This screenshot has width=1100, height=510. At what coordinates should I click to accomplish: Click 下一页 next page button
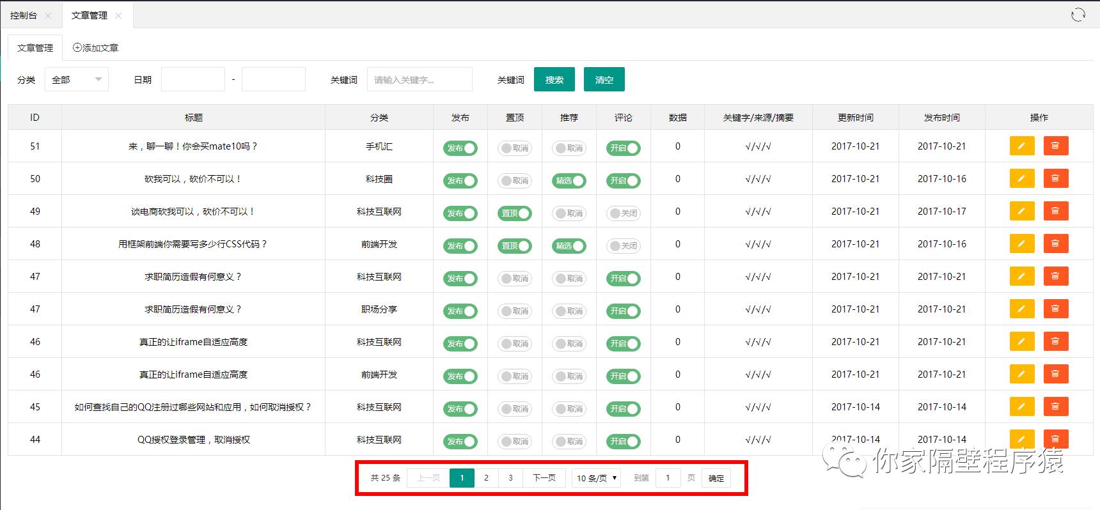coord(544,478)
